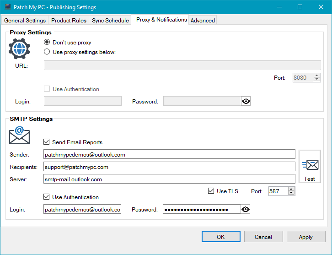332x255 pixels.
Task: Click the Server smtp-mail.outlook.com field
Action: click(169, 179)
